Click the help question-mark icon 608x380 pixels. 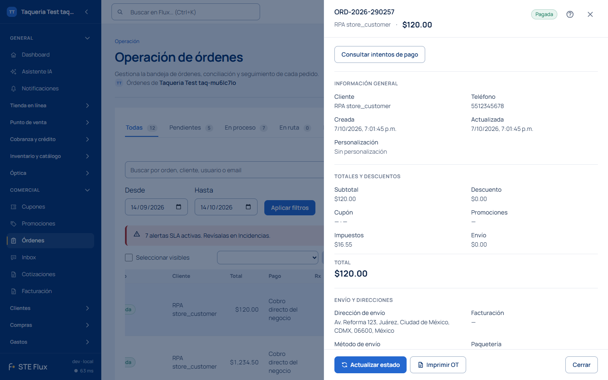[x=570, y=14]
